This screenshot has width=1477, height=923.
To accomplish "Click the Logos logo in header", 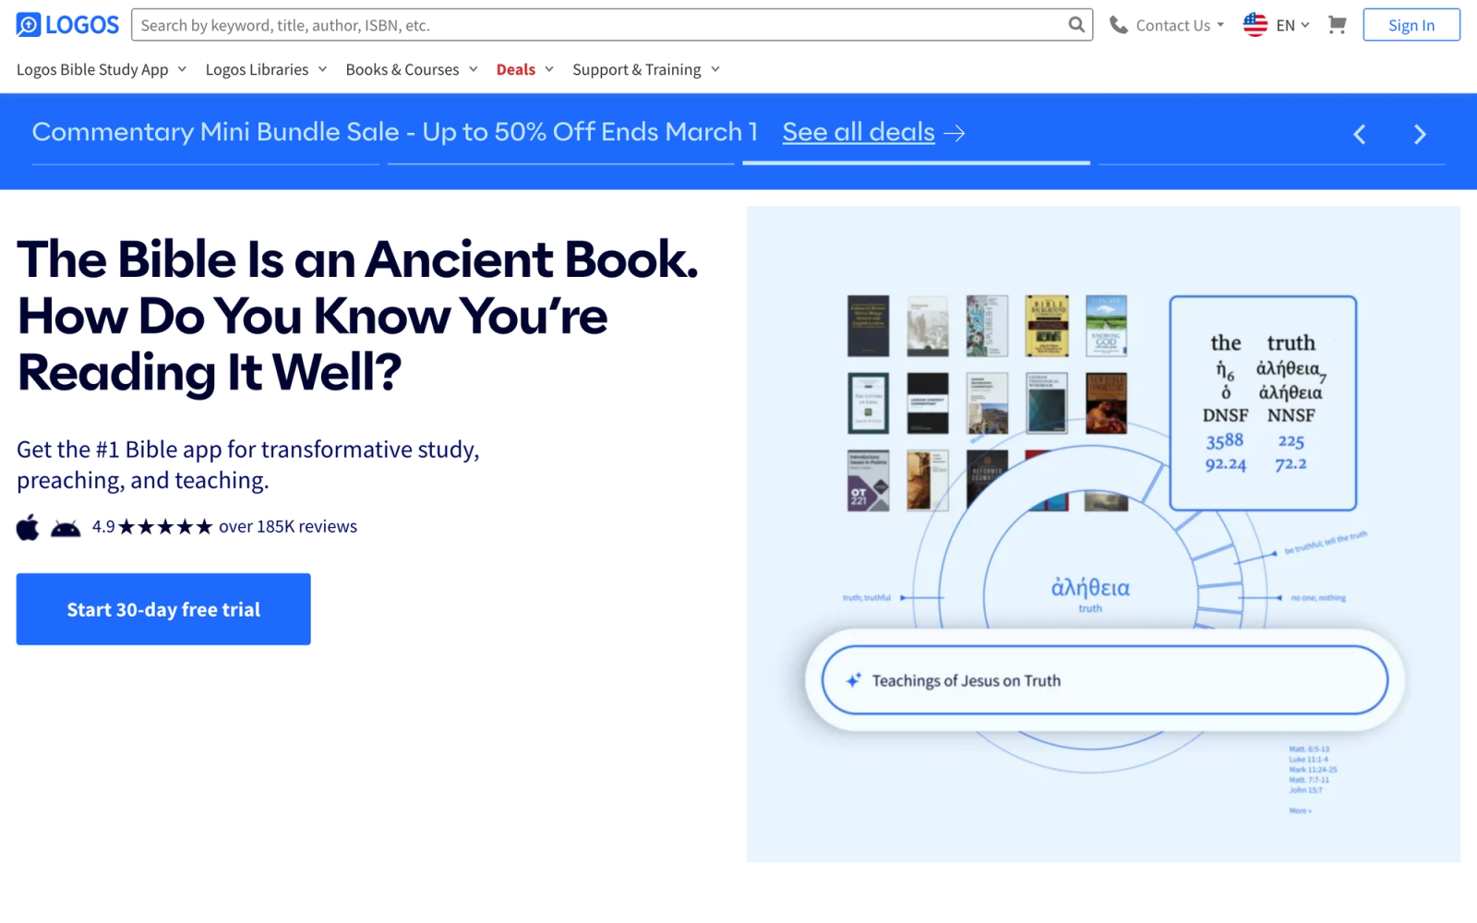I will pos(67,25).
